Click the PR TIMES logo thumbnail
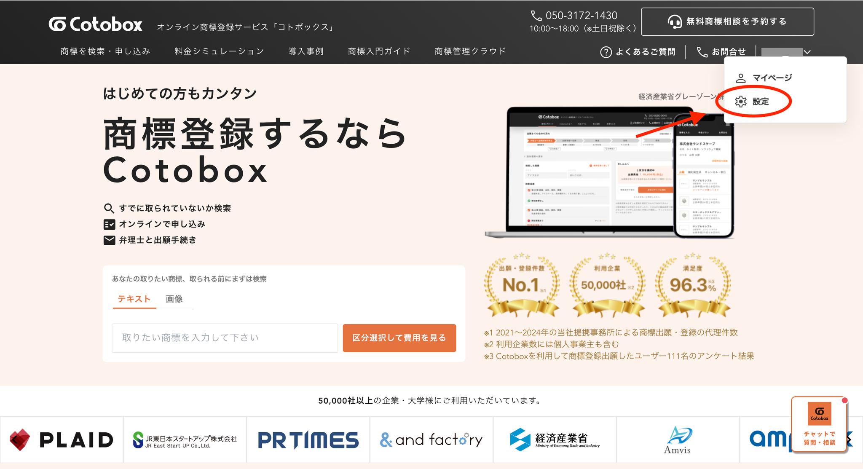This screenshot has width=863, height=469. 308,440
